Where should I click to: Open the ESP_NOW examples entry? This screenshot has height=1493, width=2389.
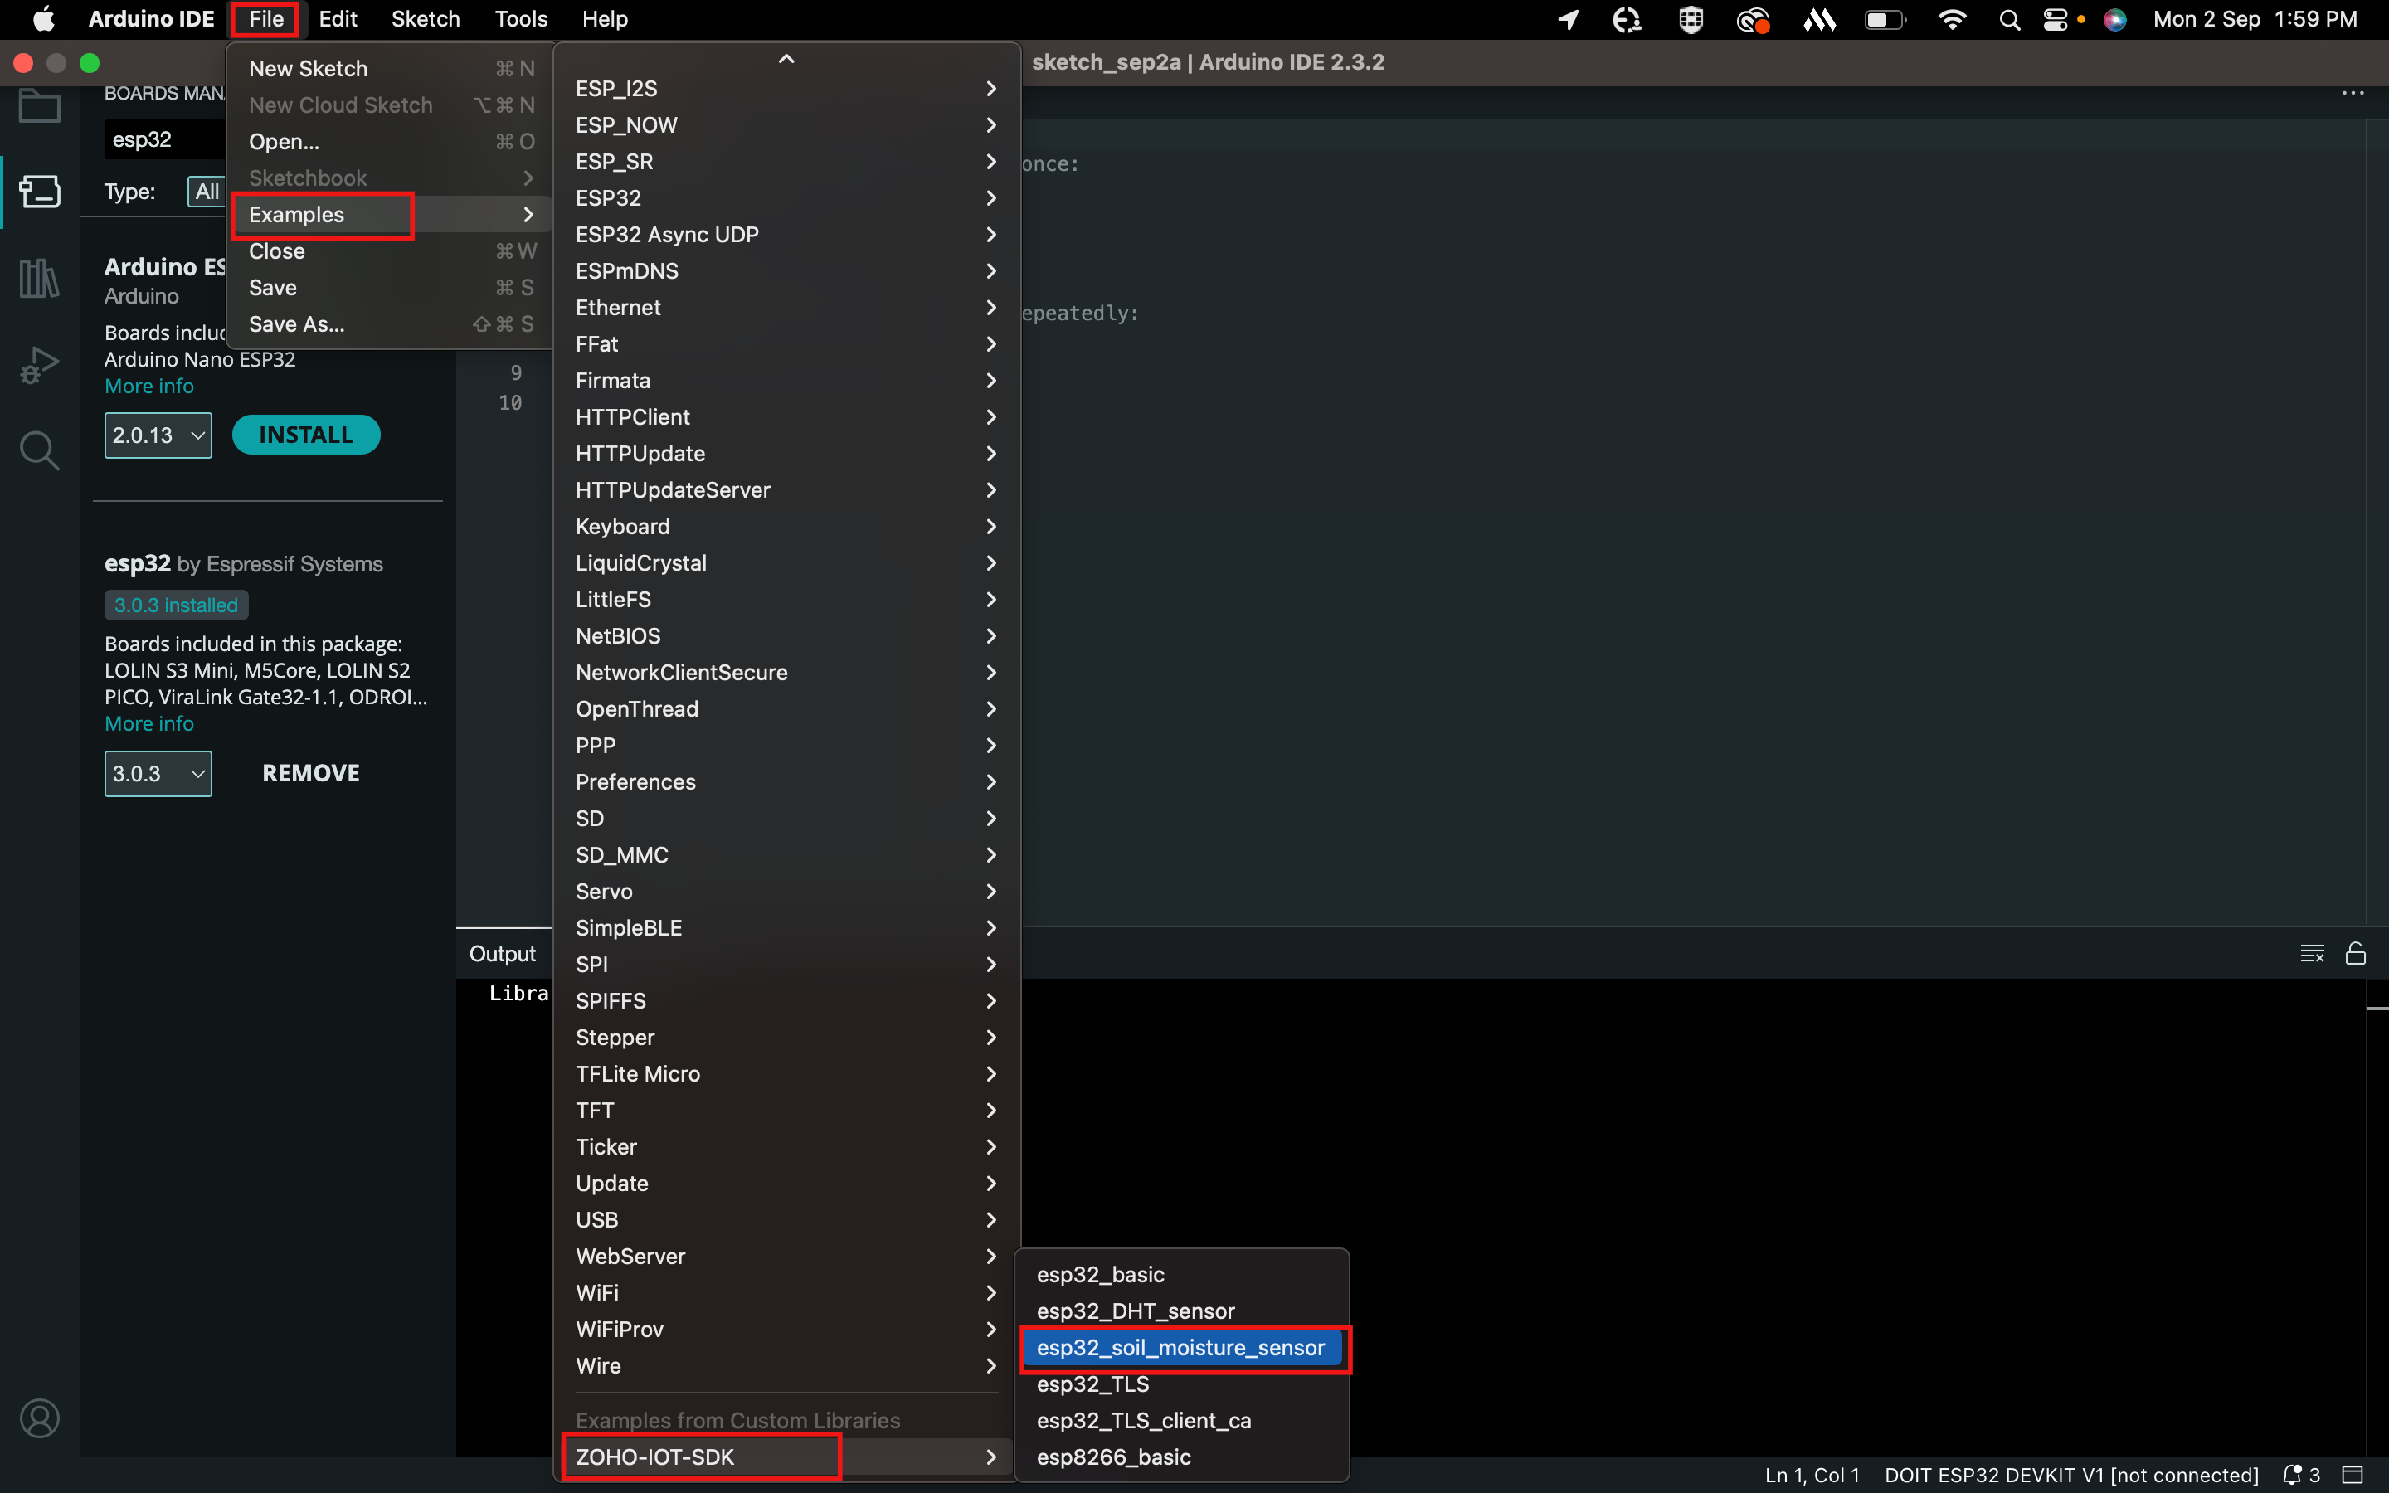coord(786,124)
